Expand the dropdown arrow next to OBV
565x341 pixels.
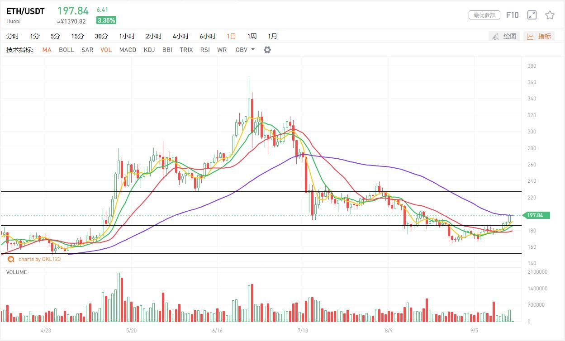click(x=252, y=50)
